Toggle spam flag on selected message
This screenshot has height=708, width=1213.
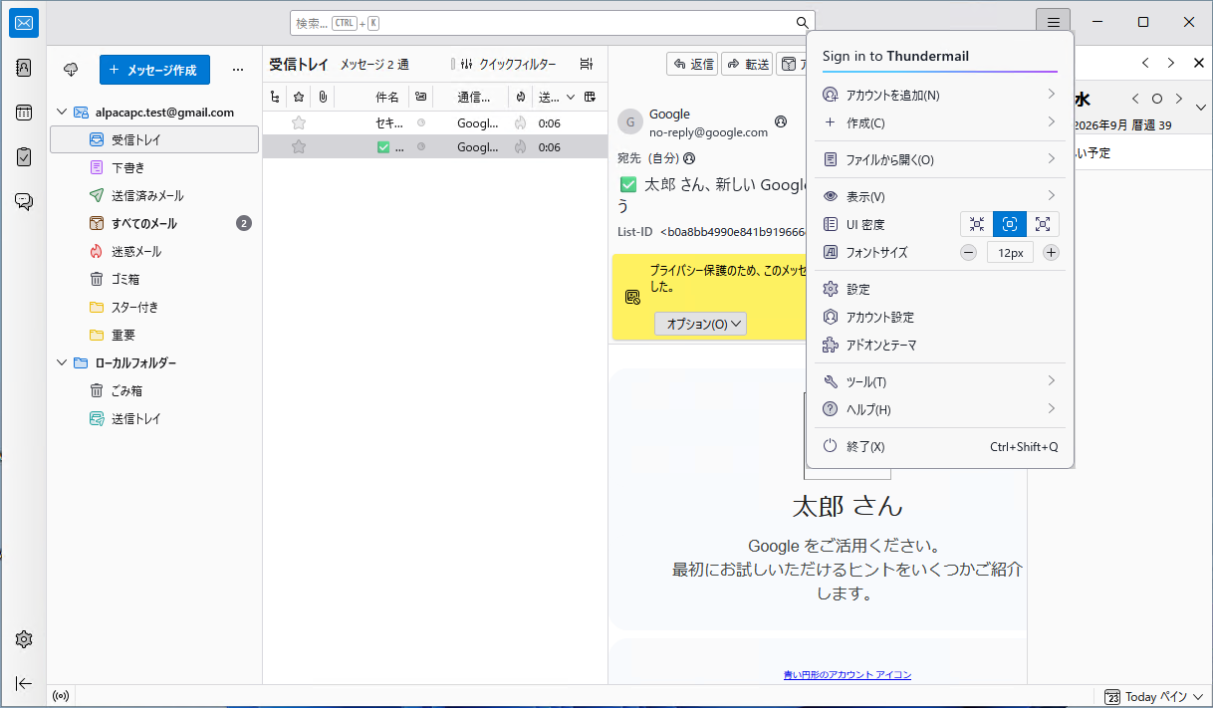[520, 146]
